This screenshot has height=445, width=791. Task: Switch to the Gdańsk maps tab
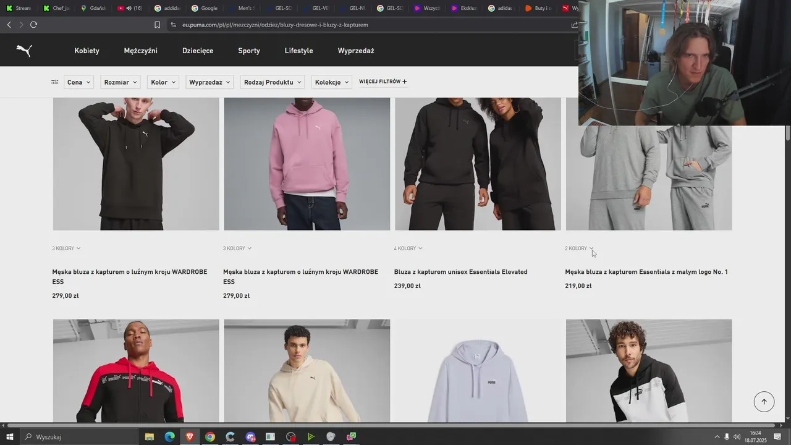(x=93, y=8)
